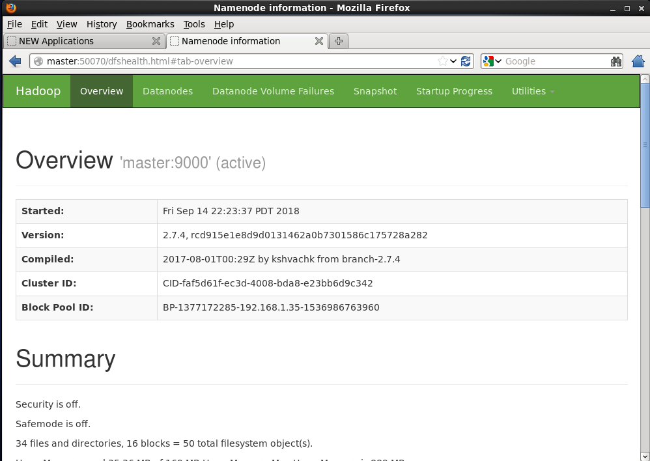
Task: Click the site identity globe icon
Action: tap(38, 61)
